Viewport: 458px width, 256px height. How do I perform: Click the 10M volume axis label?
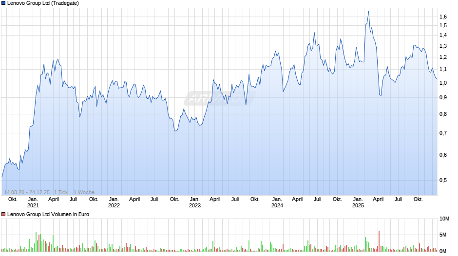444,219
